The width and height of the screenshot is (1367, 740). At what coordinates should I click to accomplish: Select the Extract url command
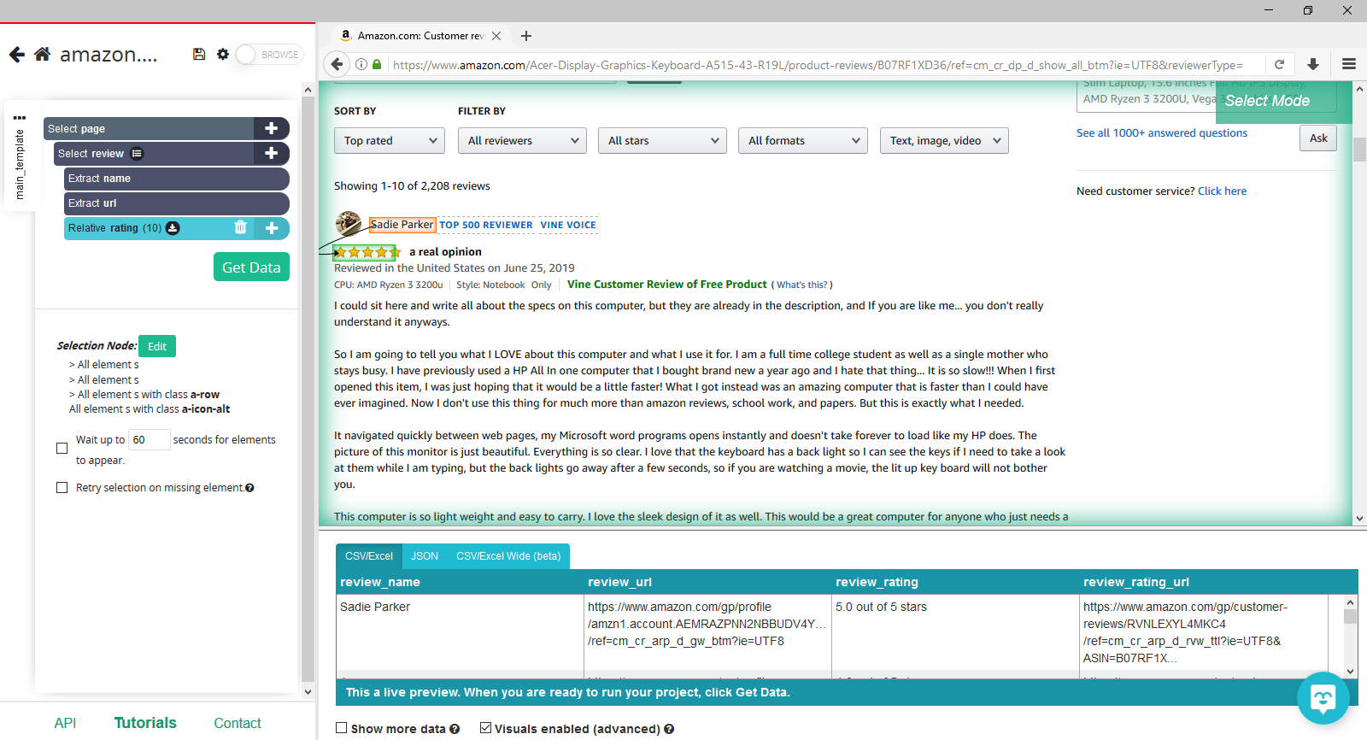coord(177,203)
